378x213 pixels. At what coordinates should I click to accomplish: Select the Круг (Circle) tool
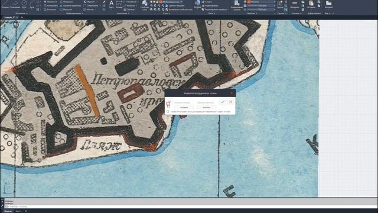click(x=24, y=4)
